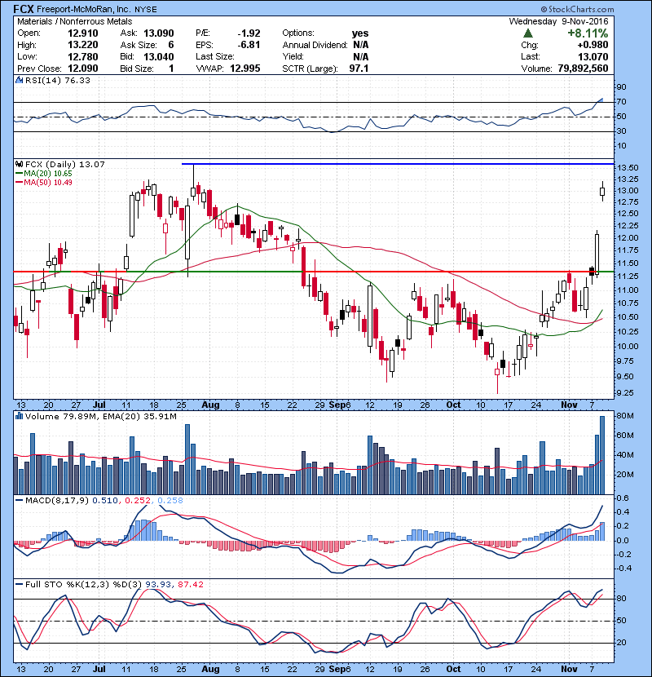Click the stochastic %D value 87.42
Image resolution: width=652 pixels, height=677 pixels.
190,585
